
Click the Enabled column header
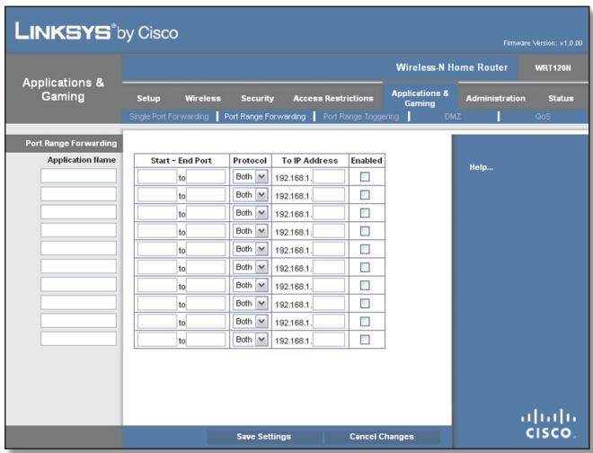[x=367, y=161]
